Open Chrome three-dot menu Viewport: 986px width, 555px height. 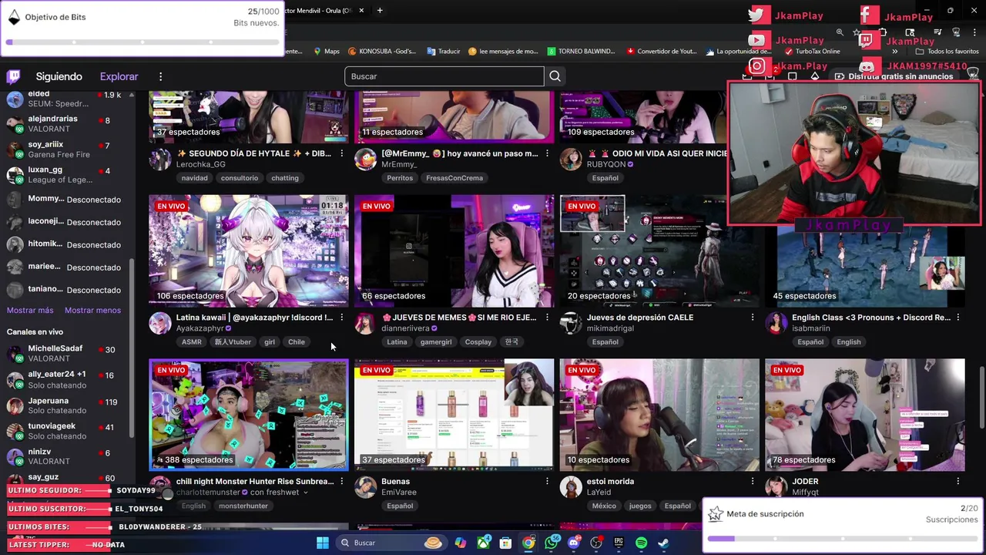coord(974,32)
